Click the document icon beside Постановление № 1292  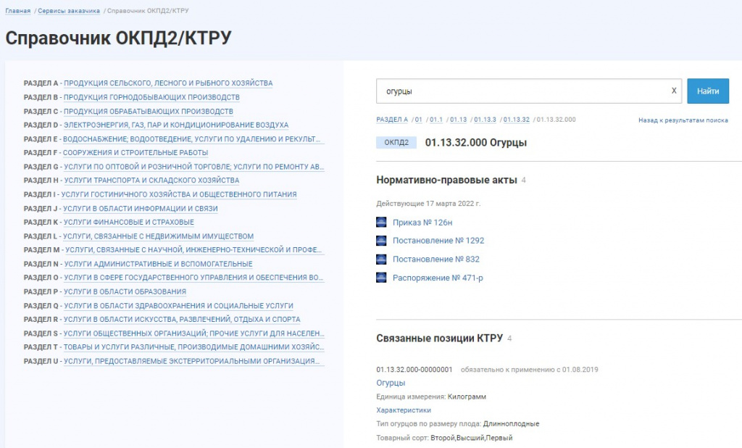381,241
